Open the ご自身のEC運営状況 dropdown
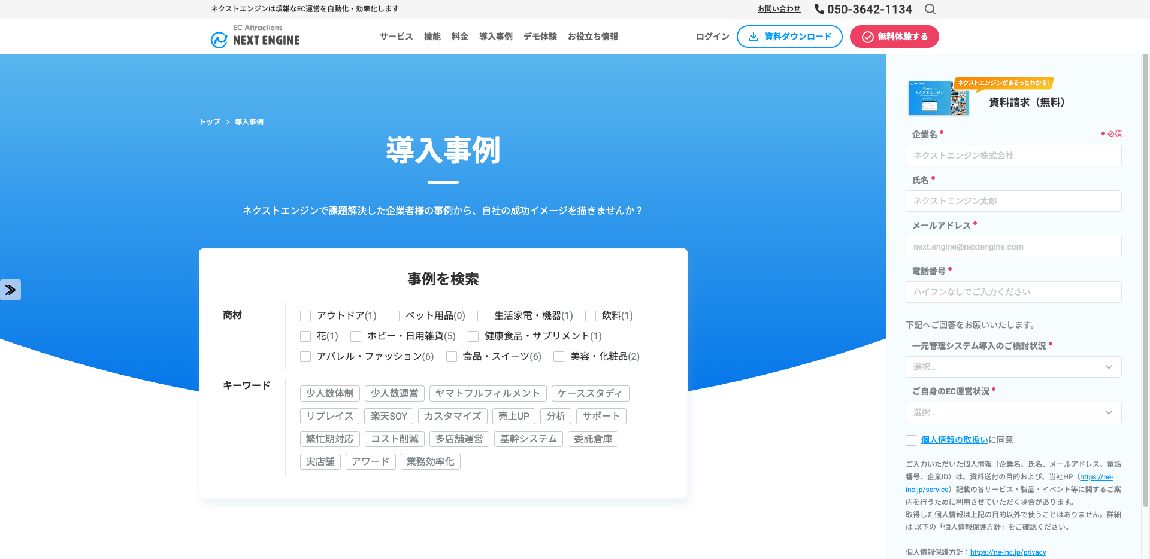This screenshot has width=1150, height=559. pos(1013,412)
